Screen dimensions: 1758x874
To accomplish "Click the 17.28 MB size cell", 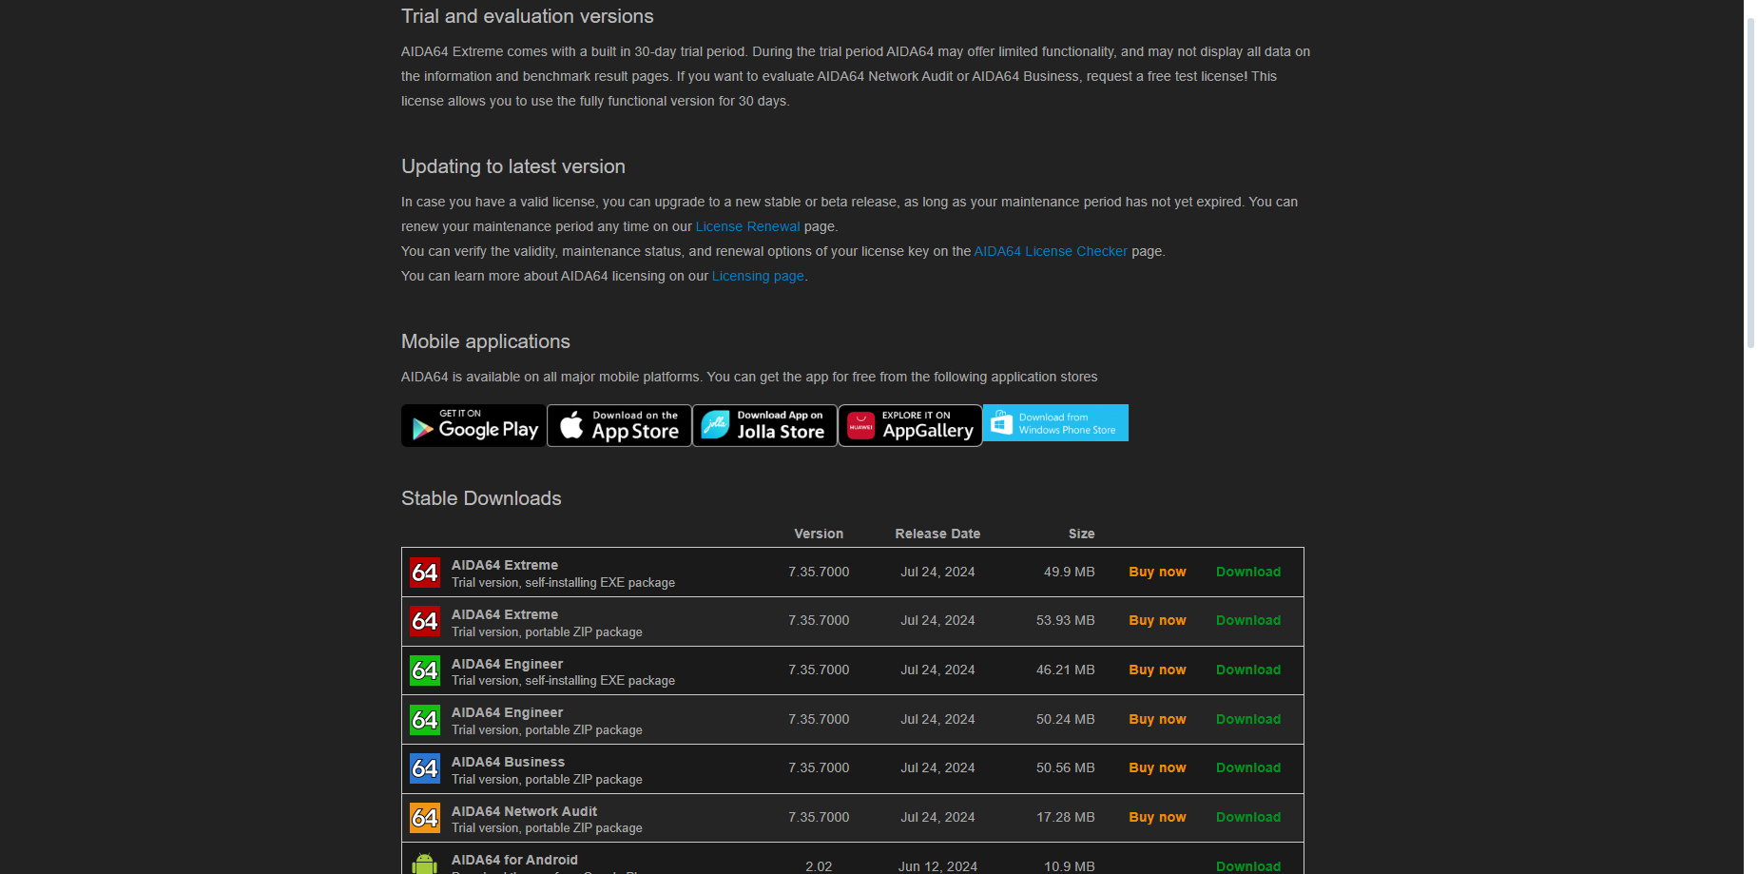I will tap(1066, 817).
